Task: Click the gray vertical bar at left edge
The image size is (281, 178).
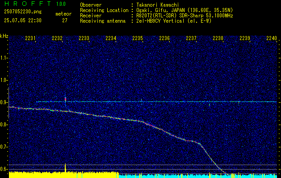Action: click(x=8, y=103)
